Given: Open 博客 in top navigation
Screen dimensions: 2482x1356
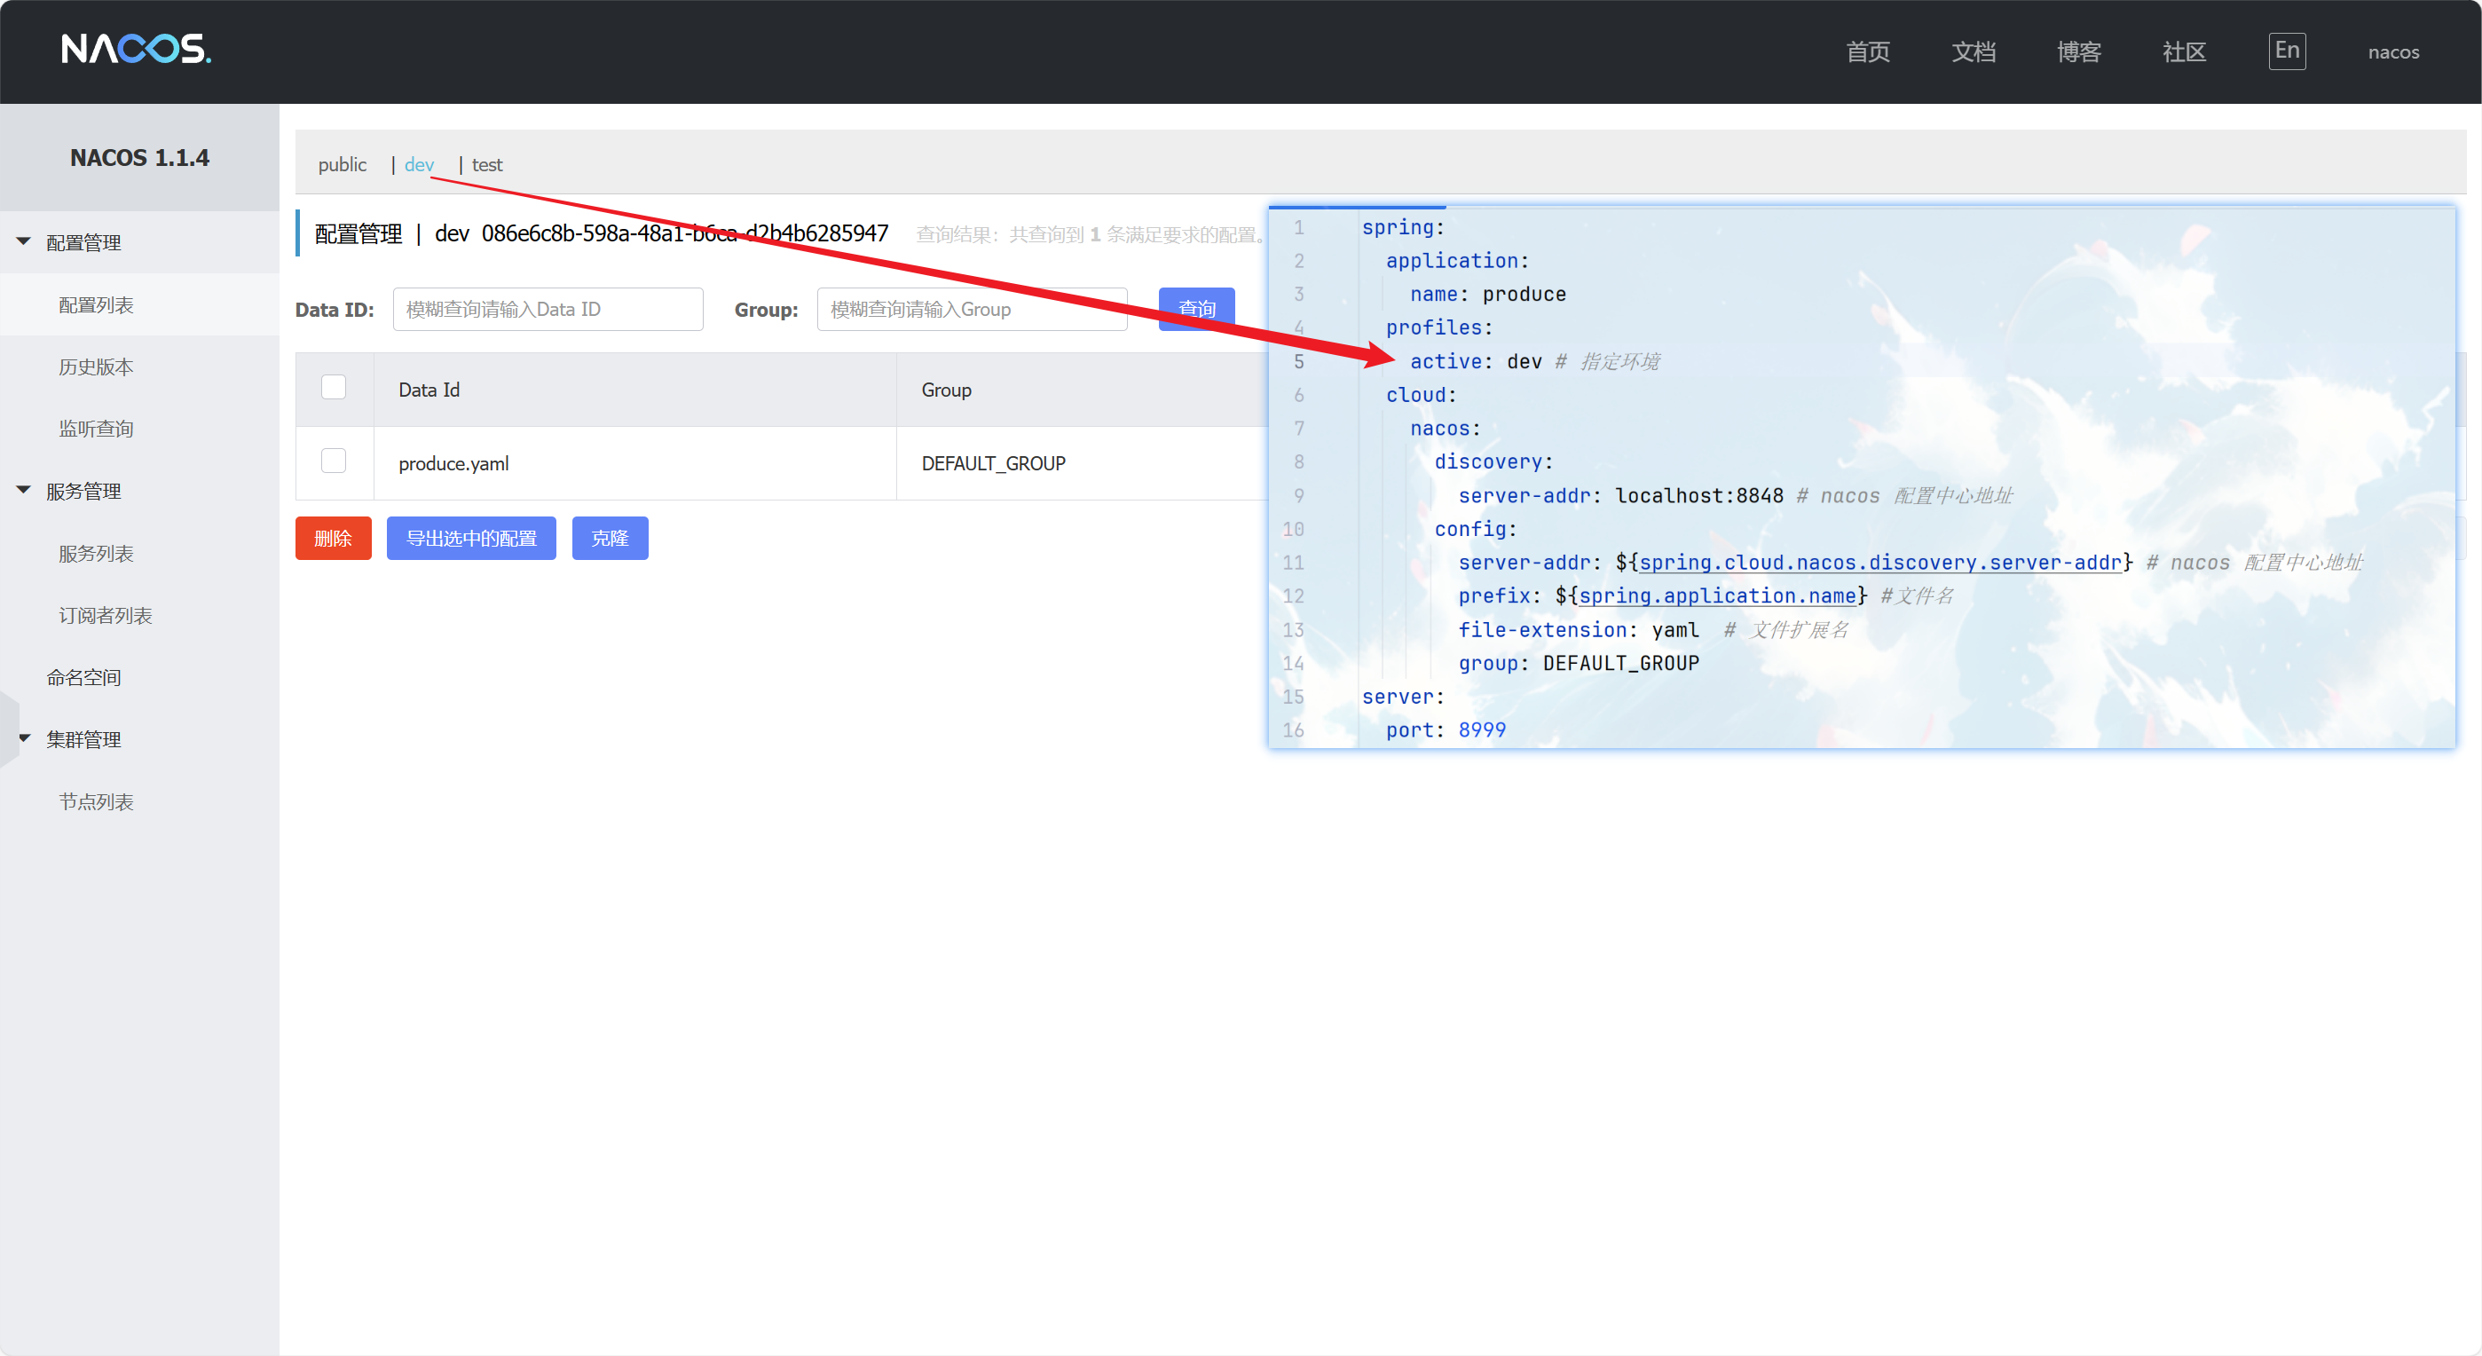Looking at the screenshot, I should tap(2078, 52).
